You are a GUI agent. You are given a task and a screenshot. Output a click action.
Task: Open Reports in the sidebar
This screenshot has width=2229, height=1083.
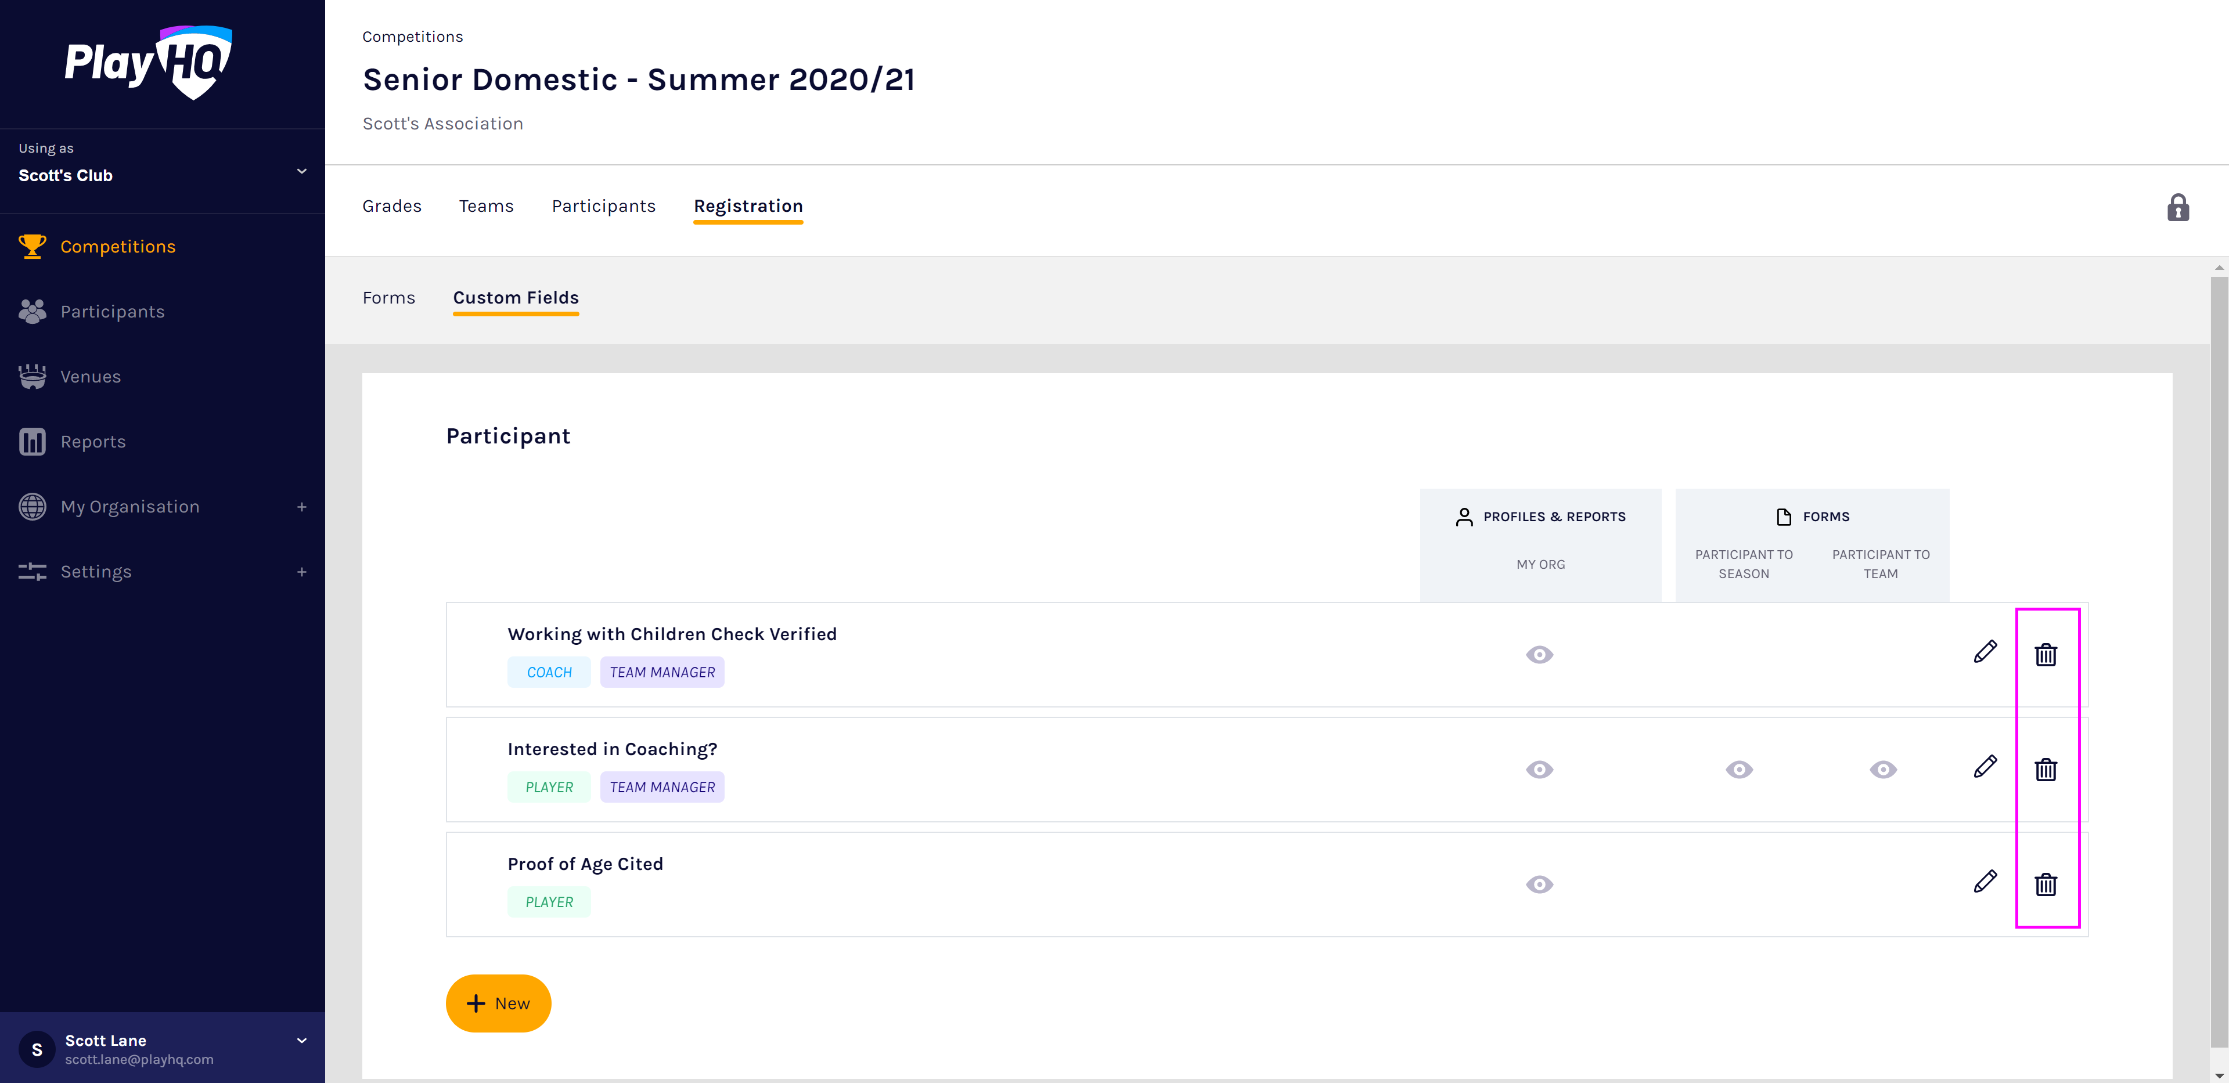(x=92, y=441)
